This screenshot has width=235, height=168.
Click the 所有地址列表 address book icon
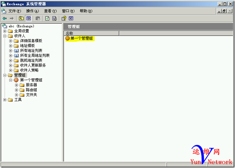16,51
